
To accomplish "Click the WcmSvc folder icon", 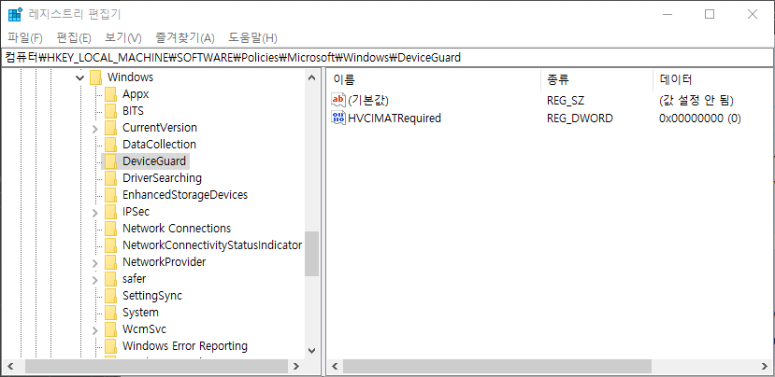I will [x=110, y=328].
